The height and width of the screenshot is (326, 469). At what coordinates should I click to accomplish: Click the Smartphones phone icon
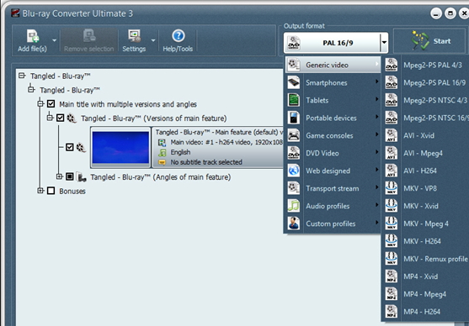(x=294, y=82)
